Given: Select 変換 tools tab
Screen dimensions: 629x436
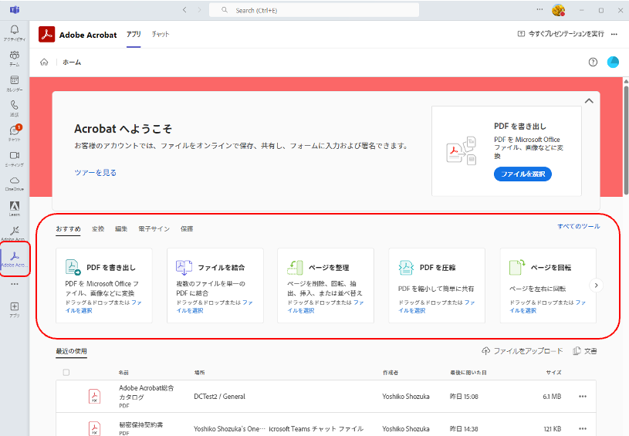Looking at the screenshot, I should [x=98, y=228].
